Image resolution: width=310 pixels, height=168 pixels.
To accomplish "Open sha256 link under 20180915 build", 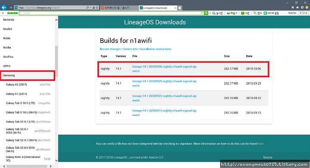I will click(136, 115).
